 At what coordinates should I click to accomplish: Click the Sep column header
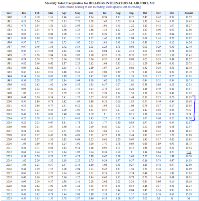coord(131,13)
